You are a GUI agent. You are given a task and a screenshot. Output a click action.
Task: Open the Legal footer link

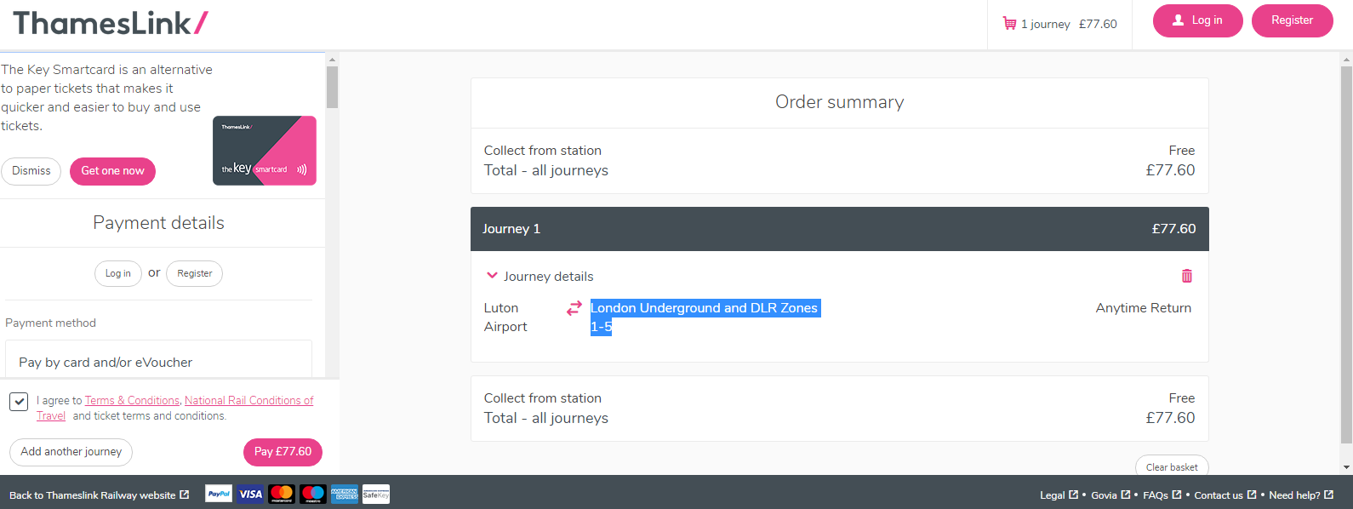coord(1059,495)
